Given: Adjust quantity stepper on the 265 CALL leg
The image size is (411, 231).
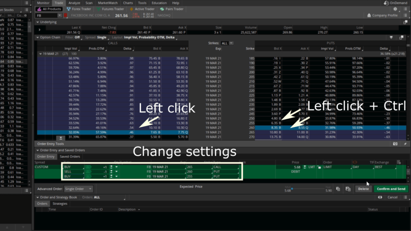Looking at the screenshot, I should (112, 167).
